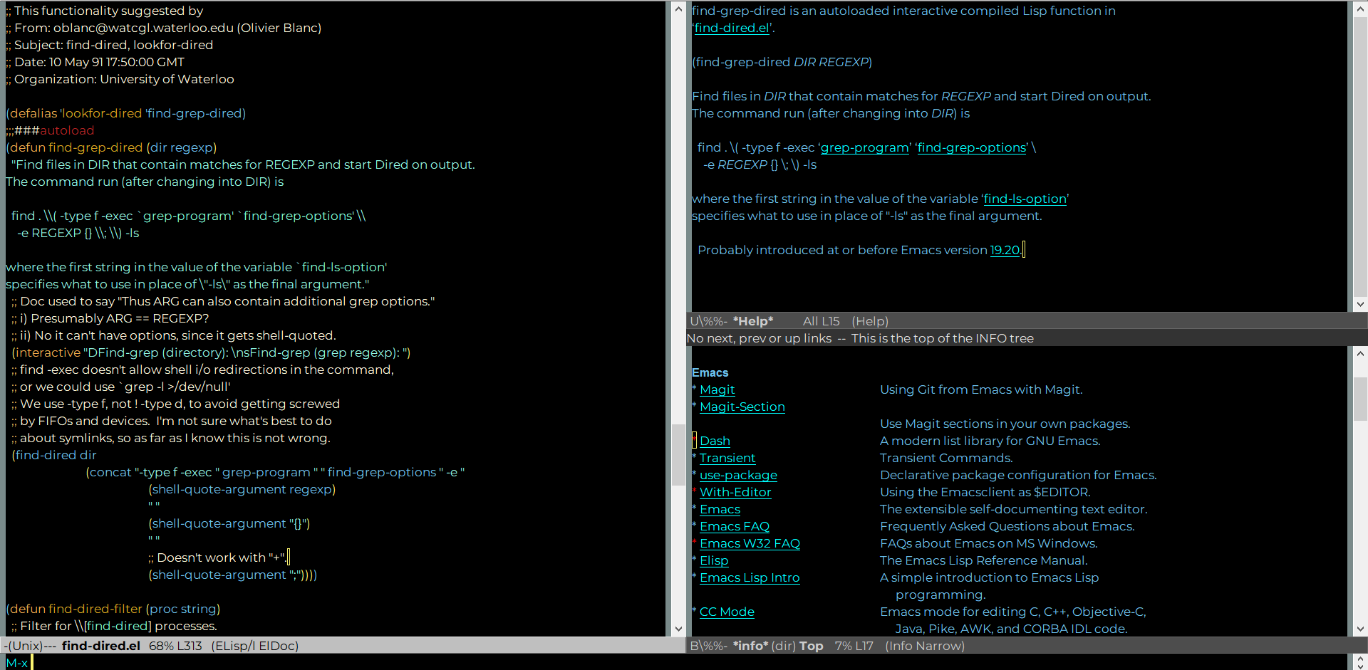Follow the find-grep-options link in Help
Screen dimensions: 1368x670
972,147
